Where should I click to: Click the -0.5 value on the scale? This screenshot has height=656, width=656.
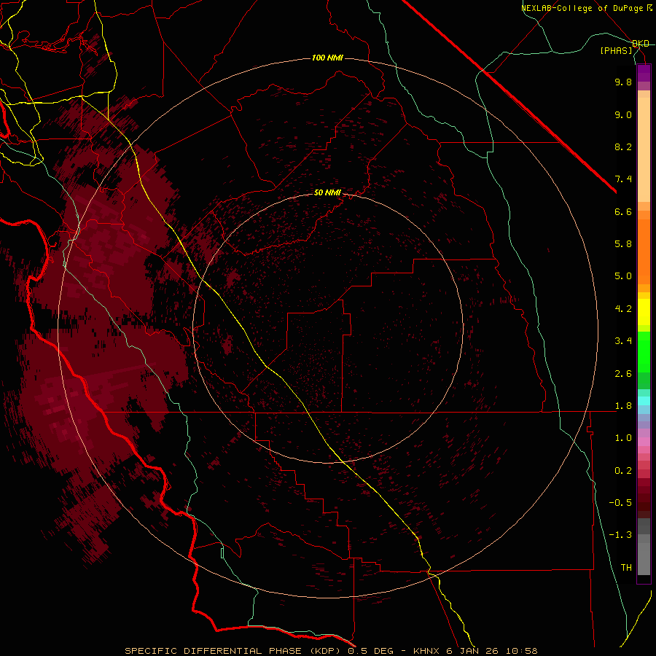(620, 503)
